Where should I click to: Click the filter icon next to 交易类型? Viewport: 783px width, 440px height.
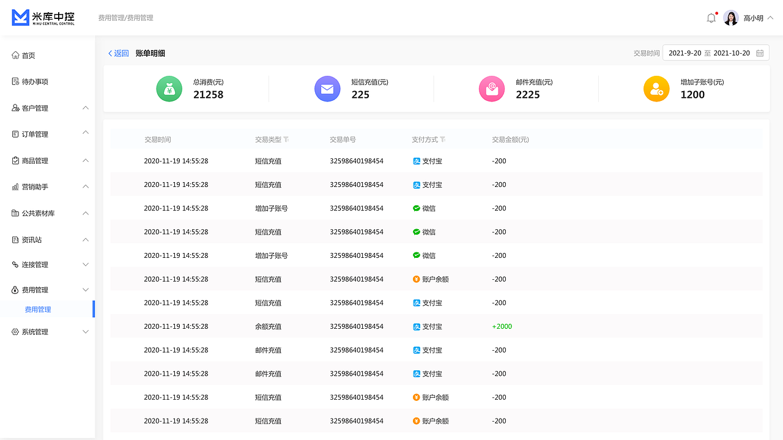[x=286, y=139]
